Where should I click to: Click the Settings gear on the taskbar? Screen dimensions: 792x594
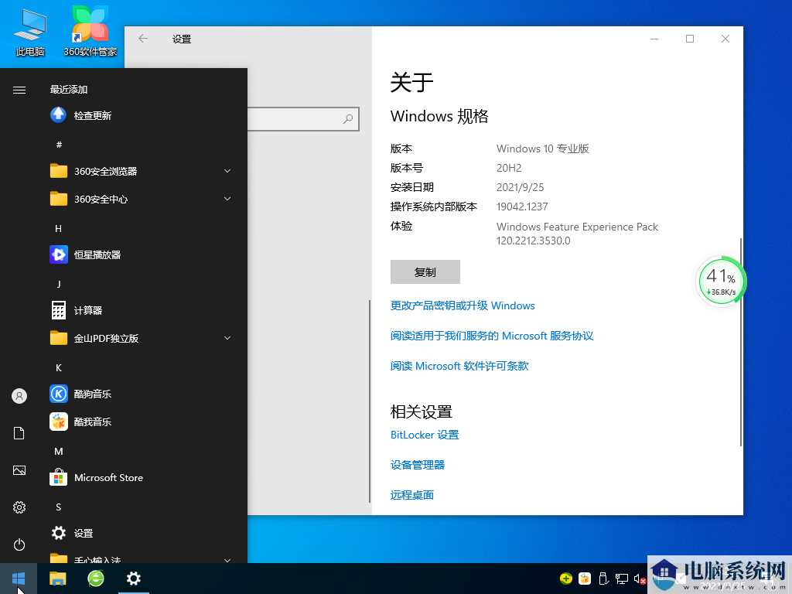click(133, 579)
